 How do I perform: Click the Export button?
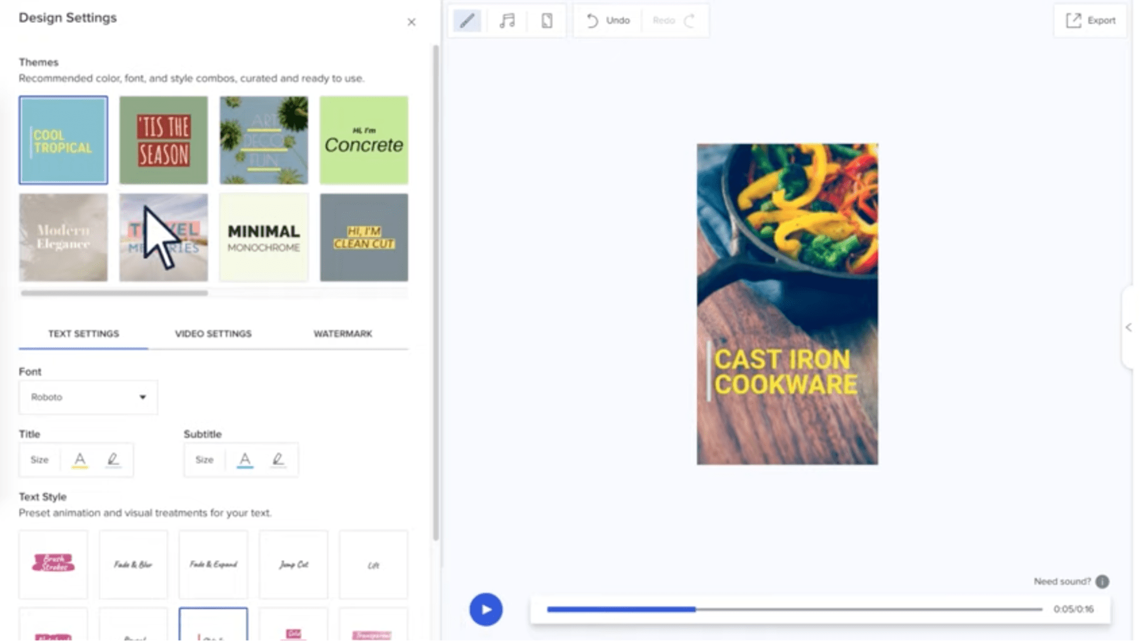coord(1090,21)
